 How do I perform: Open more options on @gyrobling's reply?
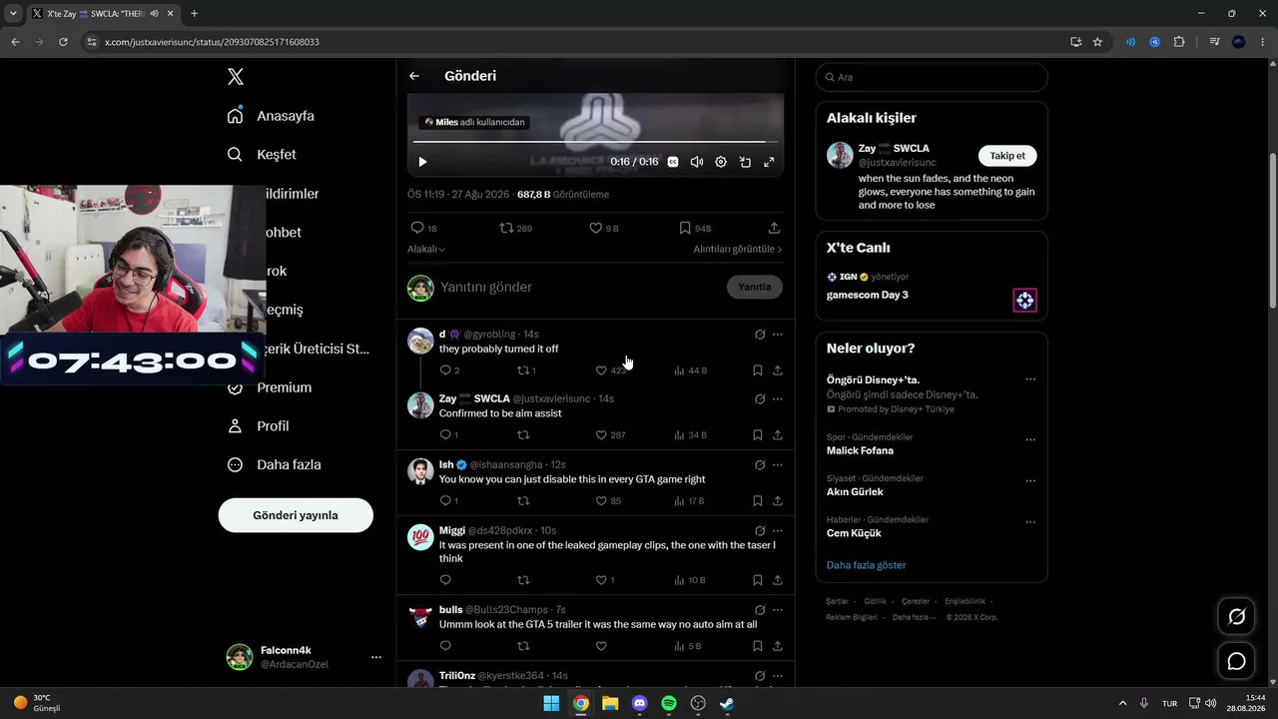(778, 335)
